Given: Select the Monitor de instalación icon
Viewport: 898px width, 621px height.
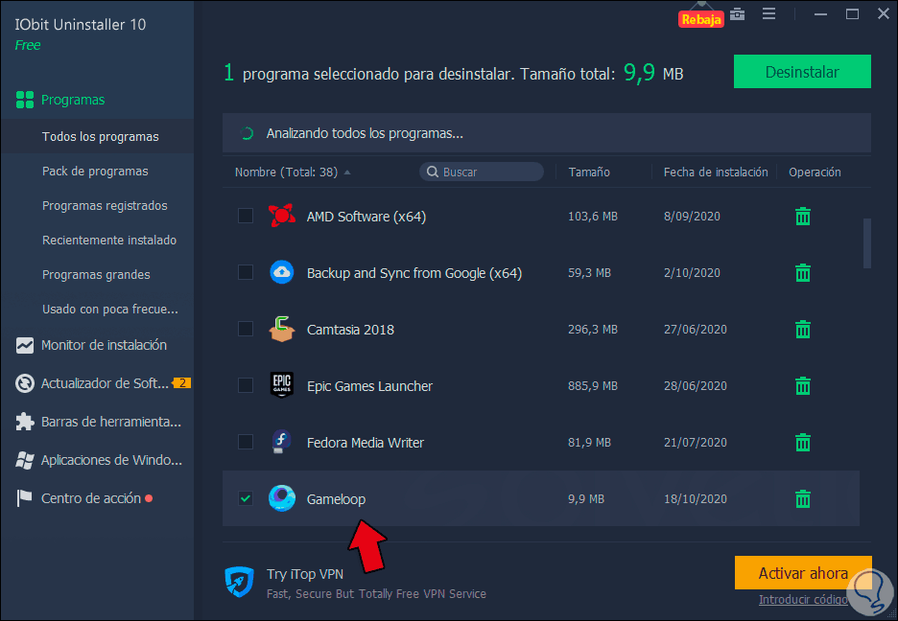Looking at the screenshot, I should 23,345.
